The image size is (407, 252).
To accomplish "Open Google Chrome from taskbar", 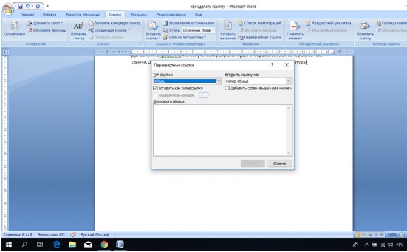I will pyautogui.click(x=104, y=245).
